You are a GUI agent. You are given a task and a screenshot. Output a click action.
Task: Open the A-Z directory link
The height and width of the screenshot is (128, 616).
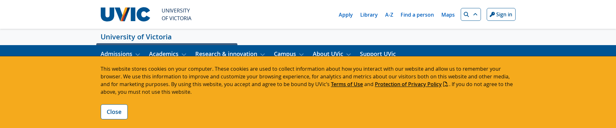[x=389, y=15]
